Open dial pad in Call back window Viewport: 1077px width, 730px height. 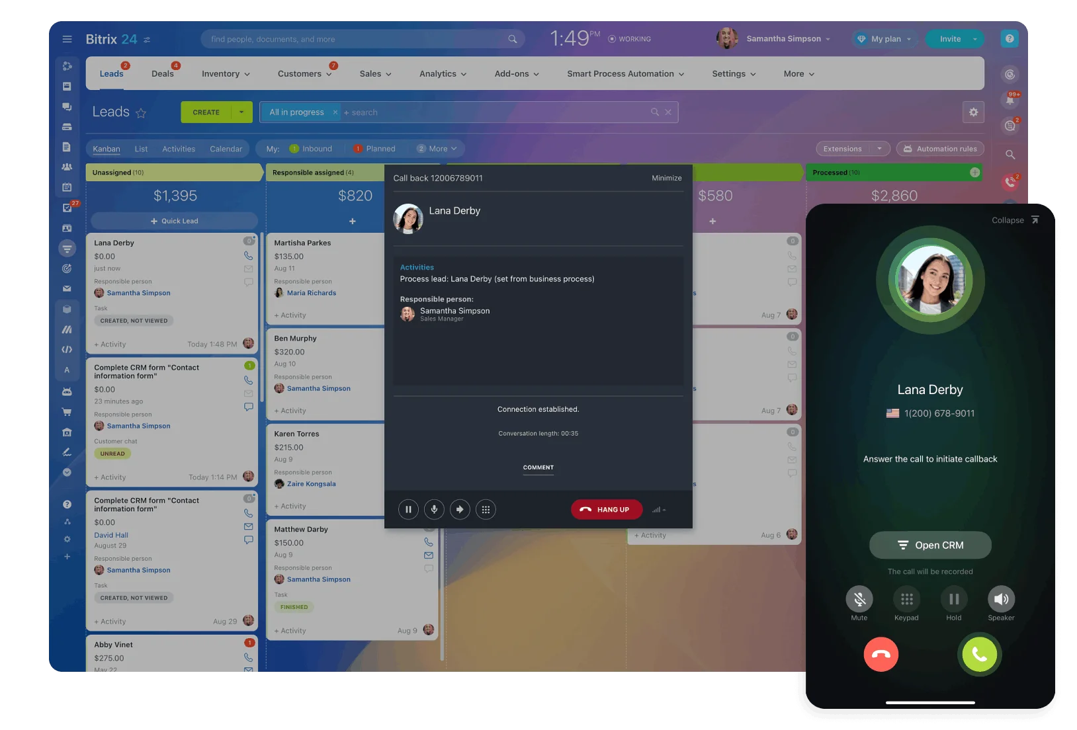pos(486,510)
